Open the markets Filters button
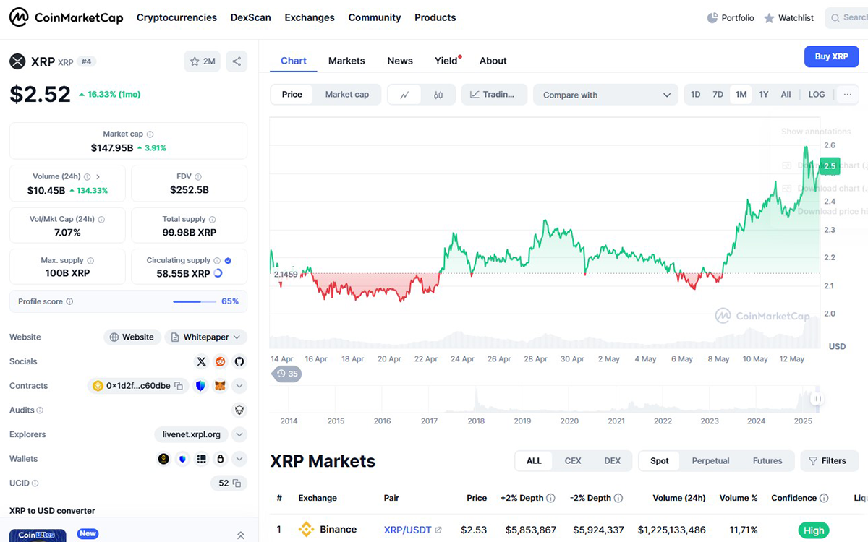Image resolution: width=868 pixels, height=542 pixels. pyautogui.click(x=829, y=460)
